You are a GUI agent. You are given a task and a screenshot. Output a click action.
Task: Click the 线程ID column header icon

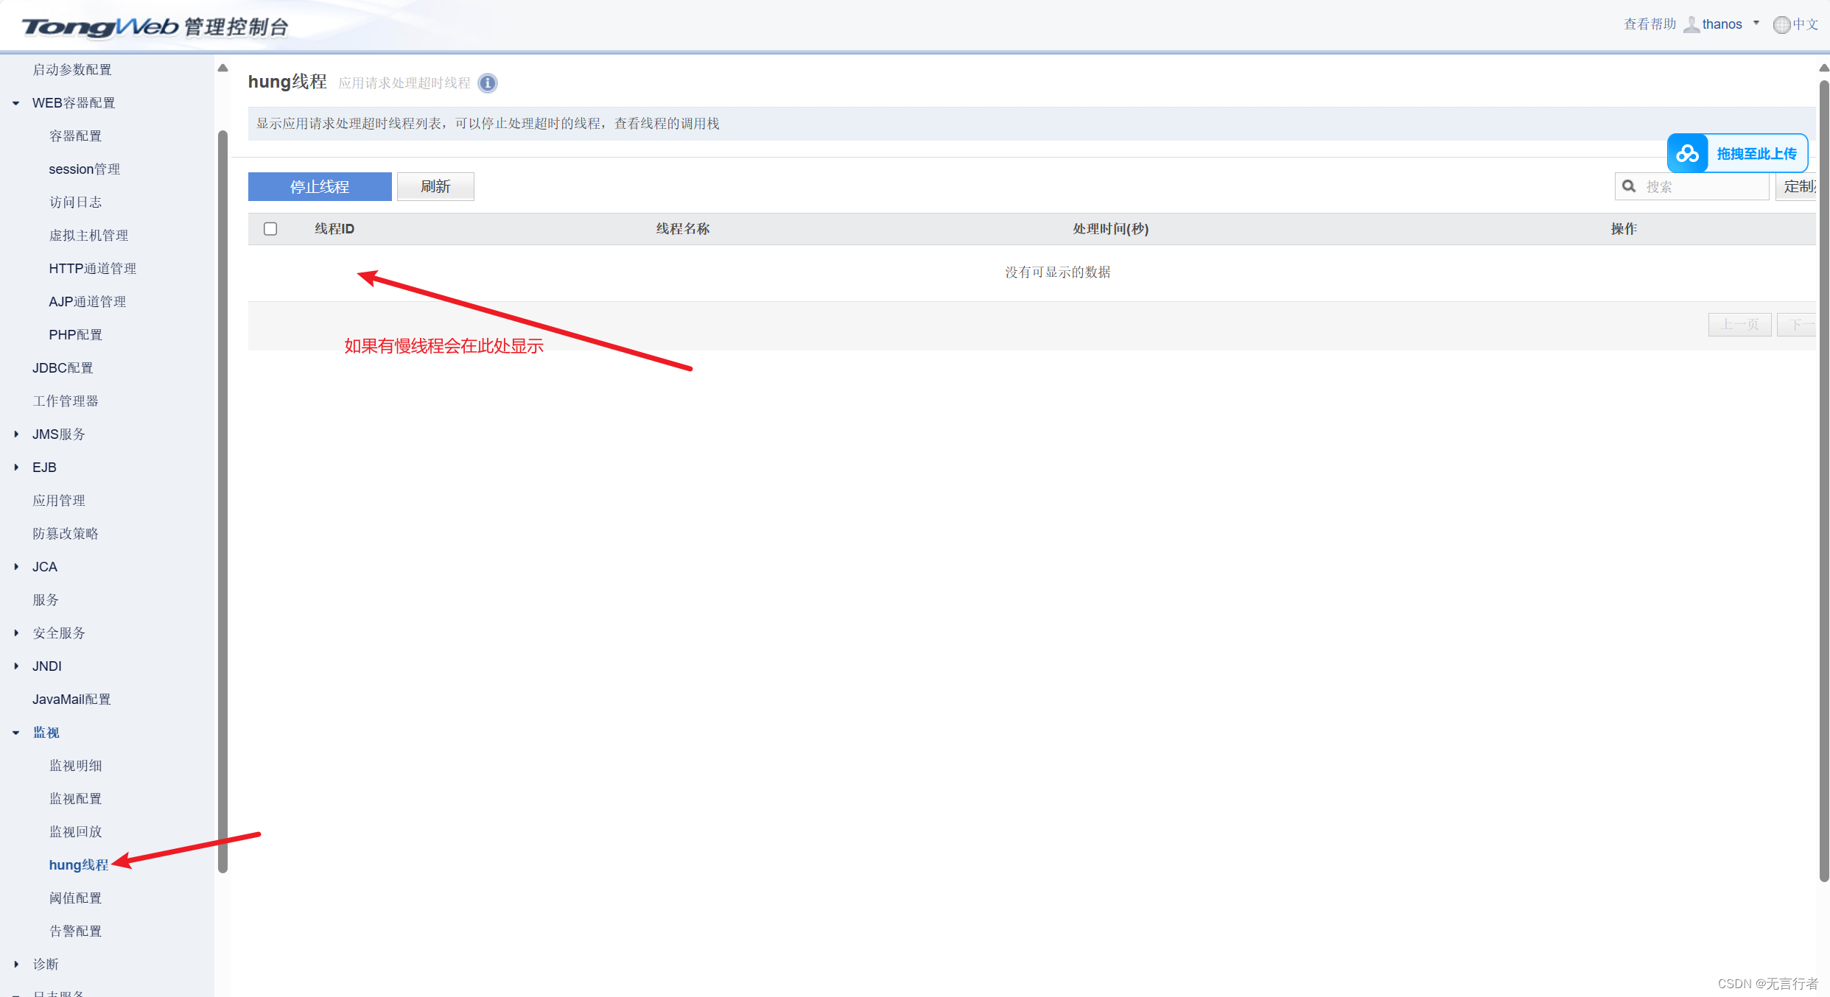(334, 227)
